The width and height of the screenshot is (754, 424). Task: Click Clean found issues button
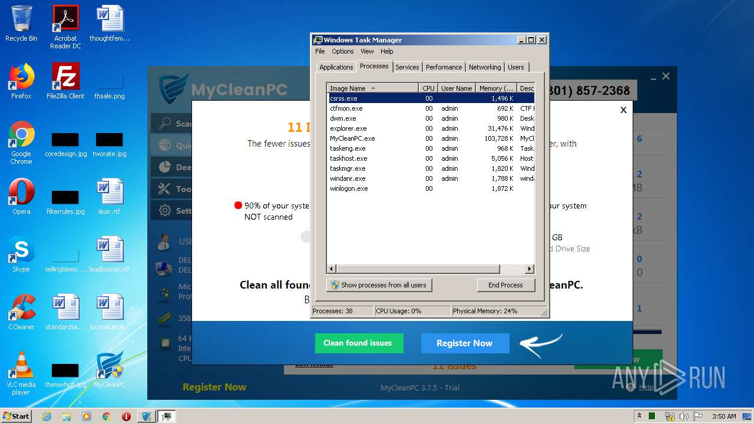(359, 343)
